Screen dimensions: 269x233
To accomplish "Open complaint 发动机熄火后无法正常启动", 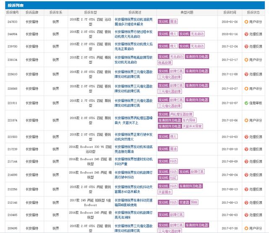I will [x=134, y=47].
